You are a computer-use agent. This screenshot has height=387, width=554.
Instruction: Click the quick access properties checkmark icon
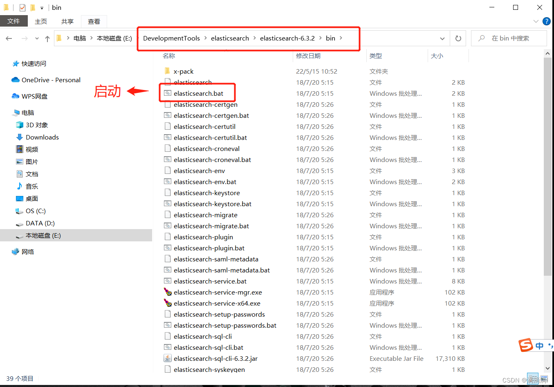pos(22,7)
